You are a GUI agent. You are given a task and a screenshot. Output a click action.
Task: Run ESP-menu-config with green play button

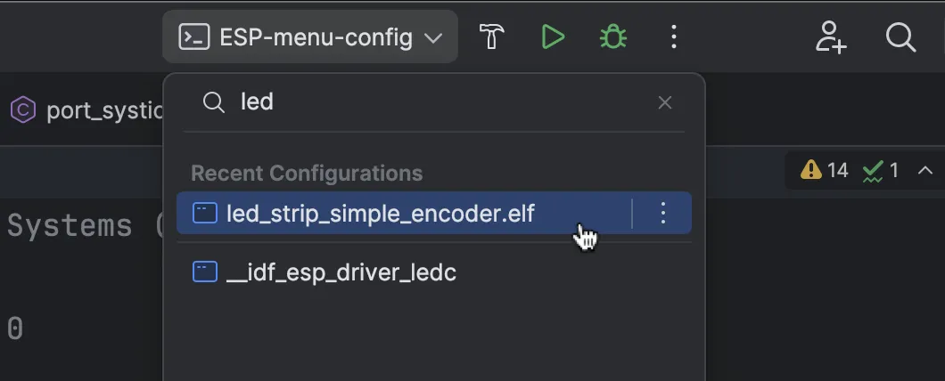[553, 36]
